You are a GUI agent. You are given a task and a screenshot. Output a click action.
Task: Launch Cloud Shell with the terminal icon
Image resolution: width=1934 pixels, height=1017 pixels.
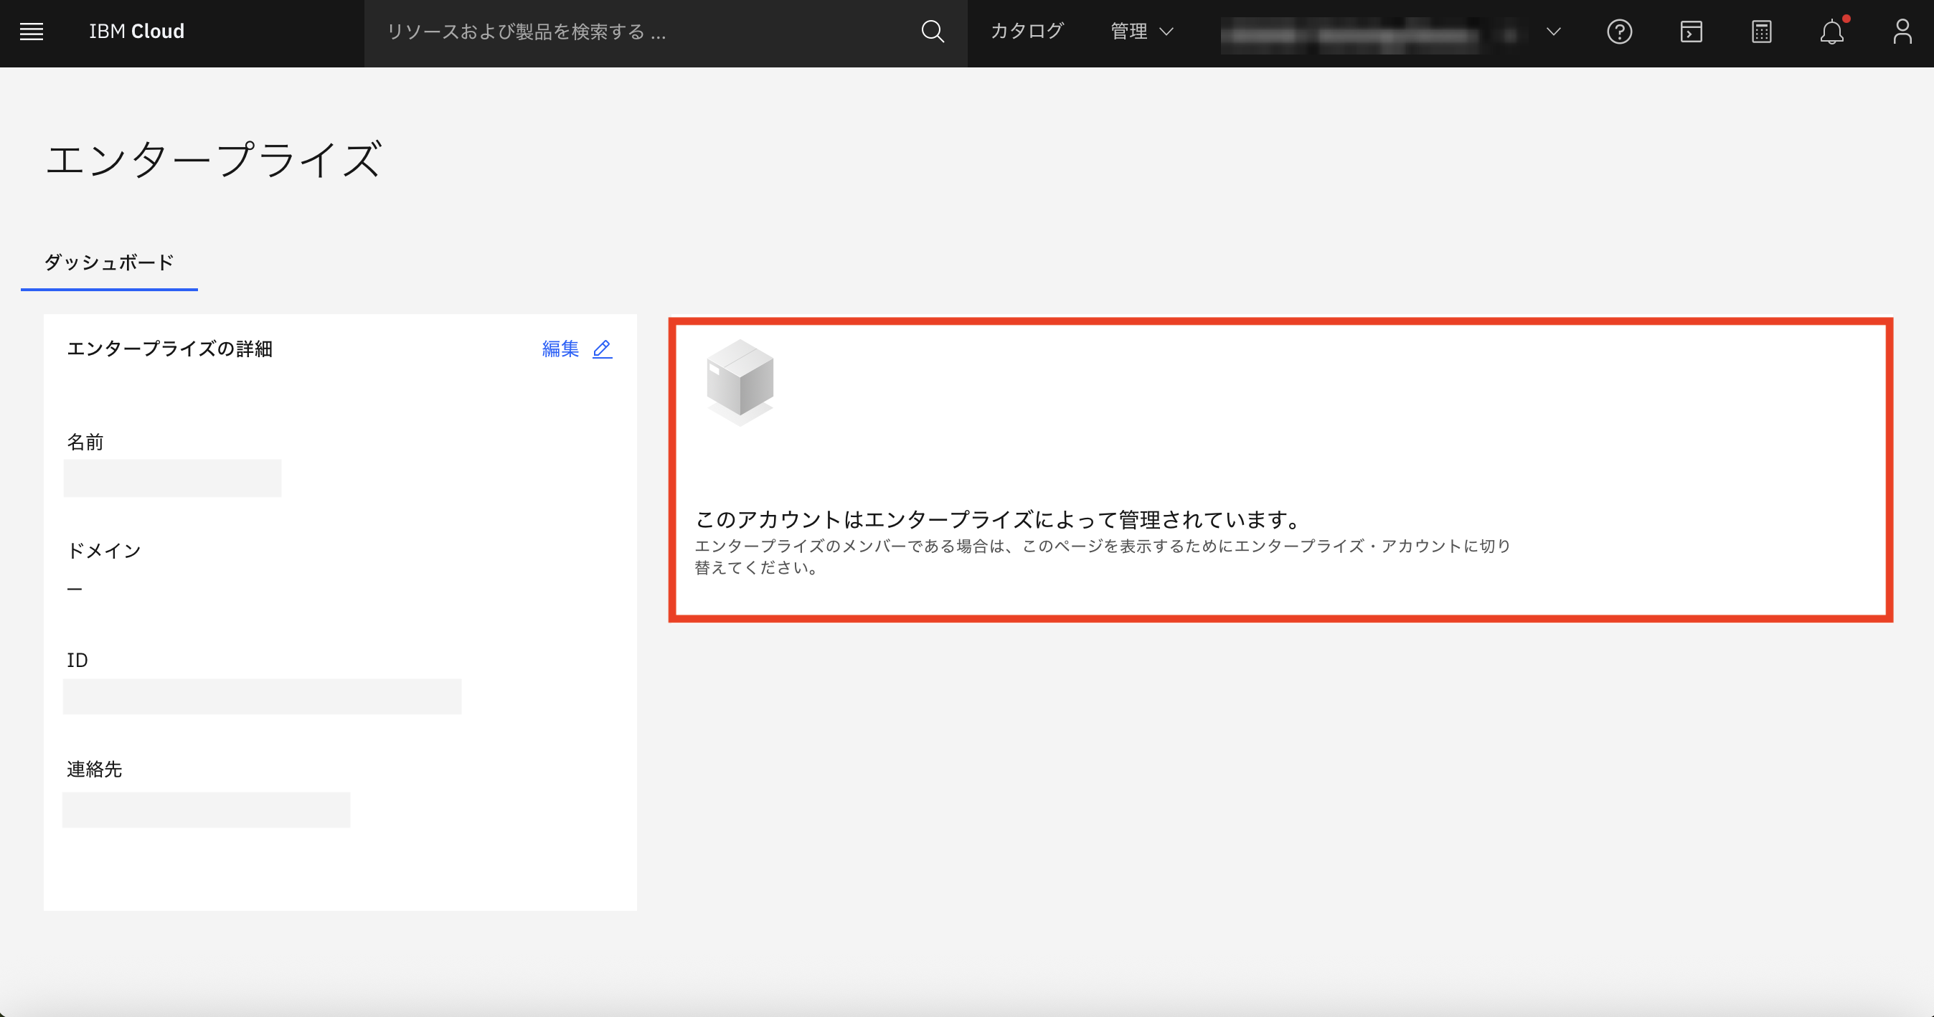click(1692, 32)
